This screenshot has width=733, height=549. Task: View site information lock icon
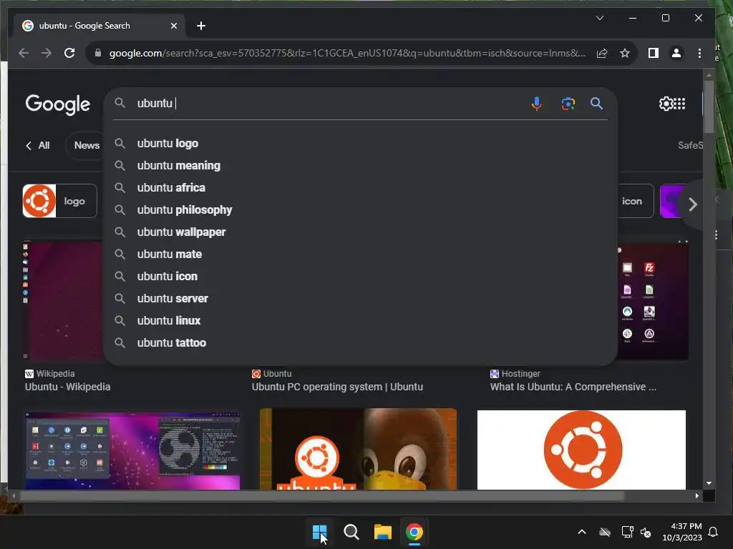[97, 53]
